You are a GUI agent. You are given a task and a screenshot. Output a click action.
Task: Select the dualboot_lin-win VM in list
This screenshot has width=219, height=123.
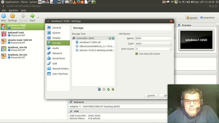22,56
